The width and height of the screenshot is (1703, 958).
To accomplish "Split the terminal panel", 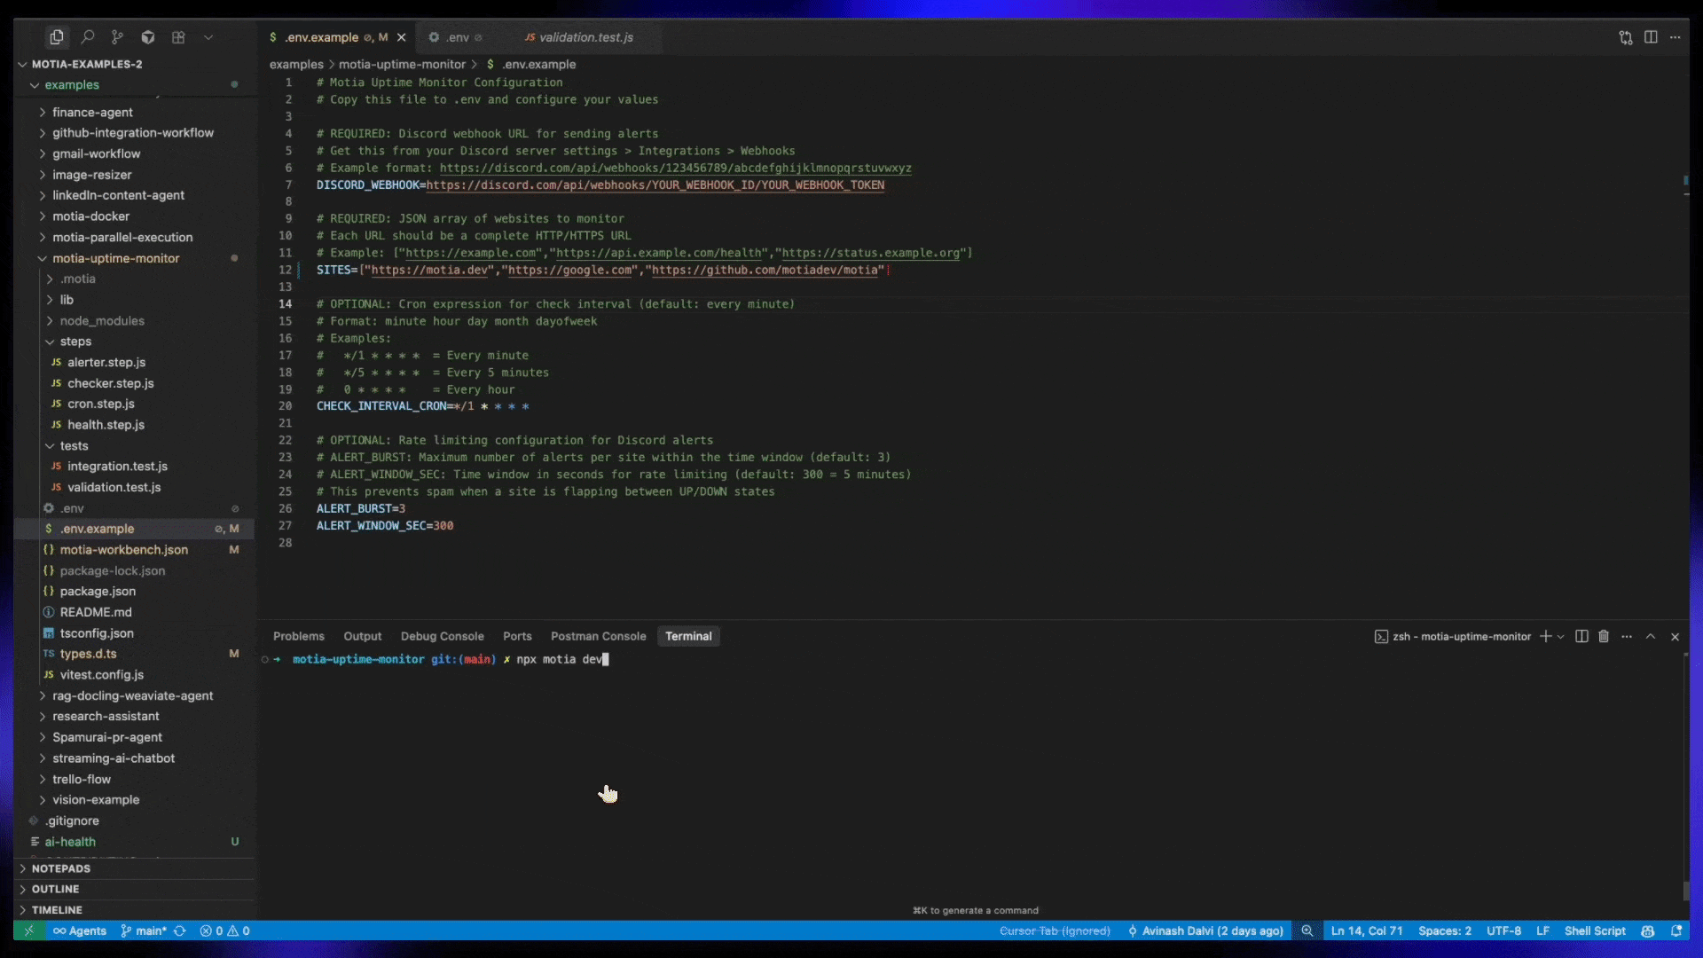I will 1581,636.
